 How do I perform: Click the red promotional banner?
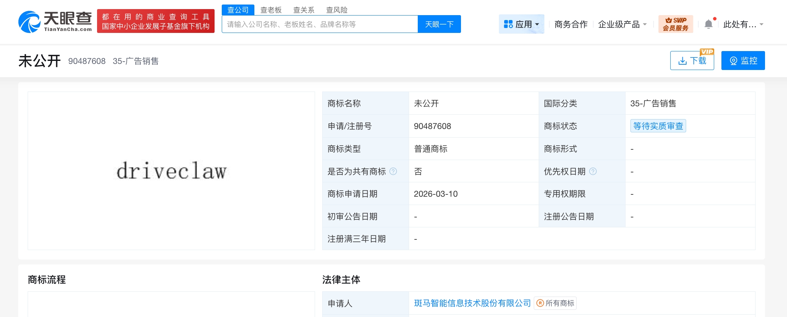coord(156,21)
